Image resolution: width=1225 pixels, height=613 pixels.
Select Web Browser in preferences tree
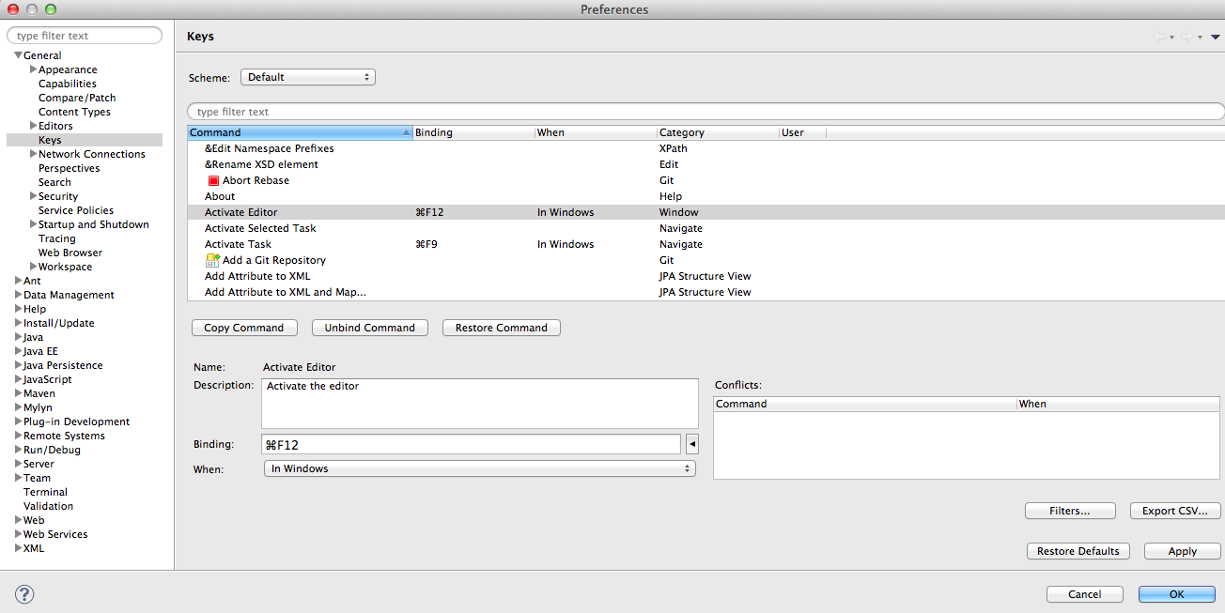click(x=70, y=253)
